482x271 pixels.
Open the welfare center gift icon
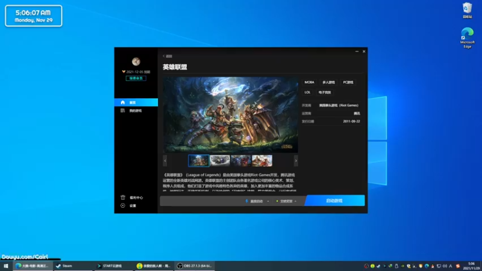(x=123, y=198)
